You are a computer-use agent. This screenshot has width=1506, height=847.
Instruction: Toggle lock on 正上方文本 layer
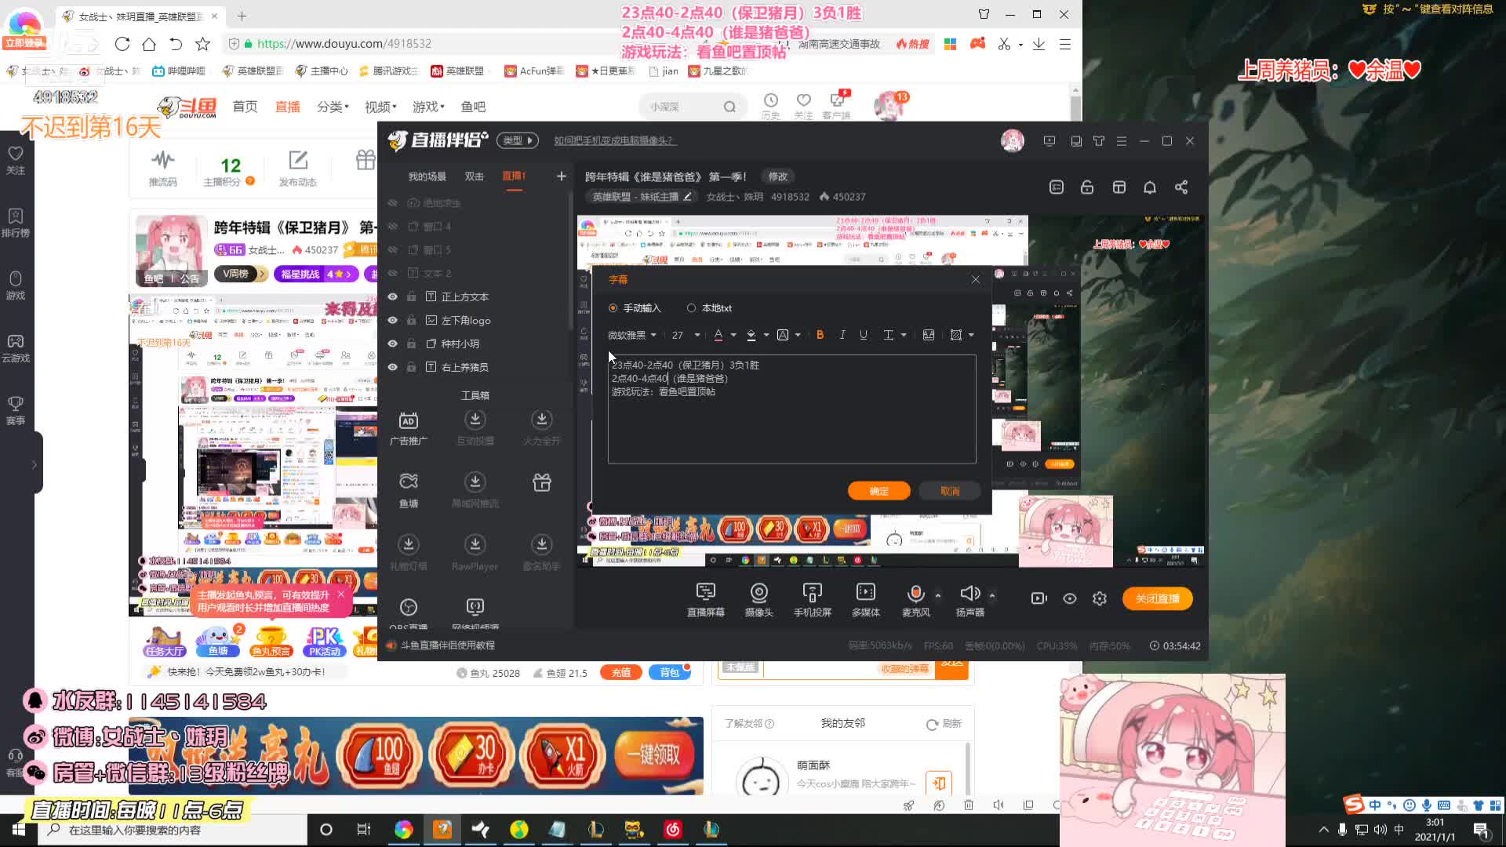click(411, 296)
